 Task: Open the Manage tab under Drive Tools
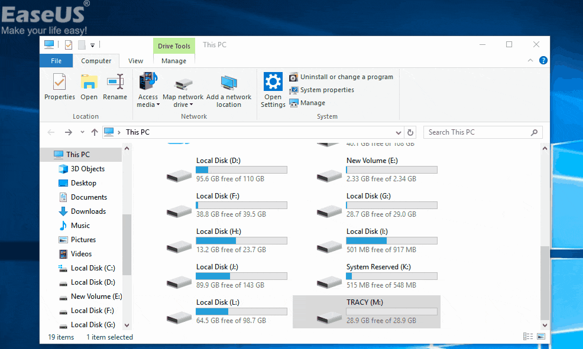(x=174, y=60)
